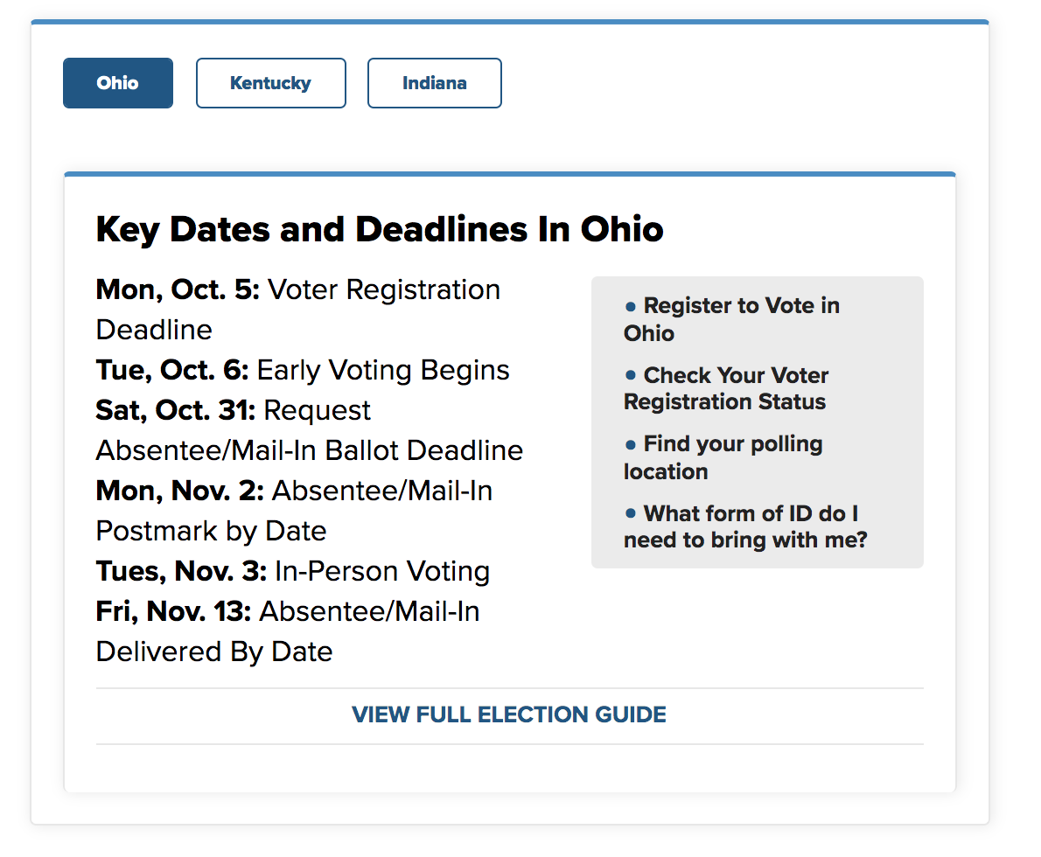Click the Key Dates and Deadlines heading

(x=380, y=229)
